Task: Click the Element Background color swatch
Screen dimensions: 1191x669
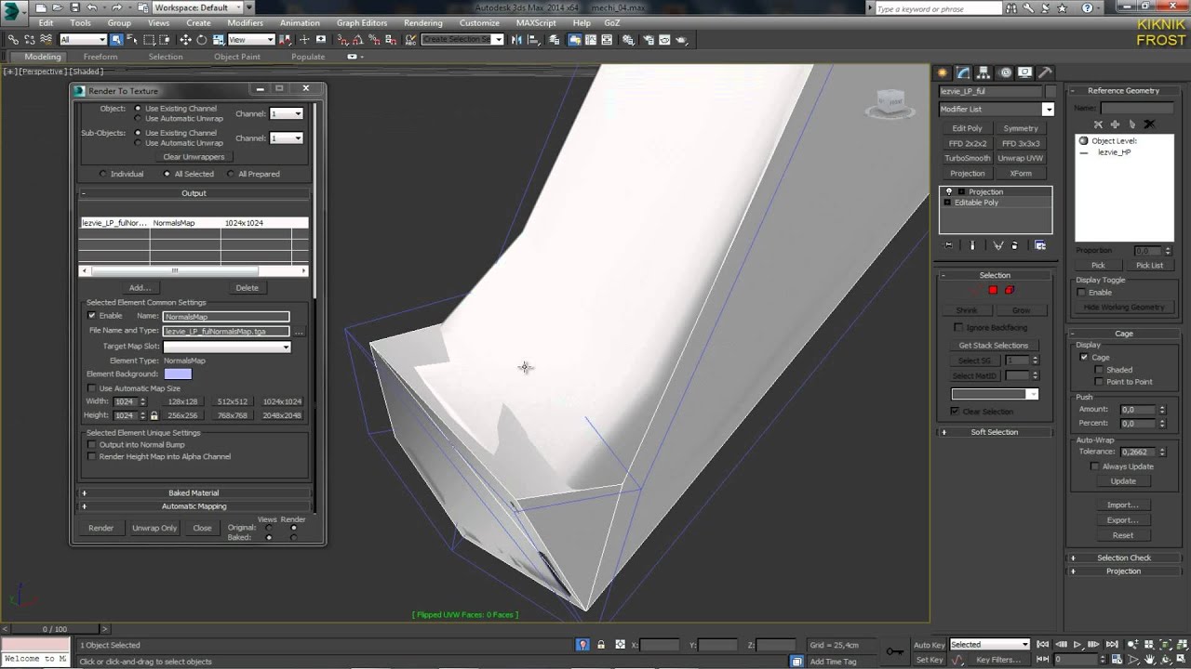Action: coord(178,374)
